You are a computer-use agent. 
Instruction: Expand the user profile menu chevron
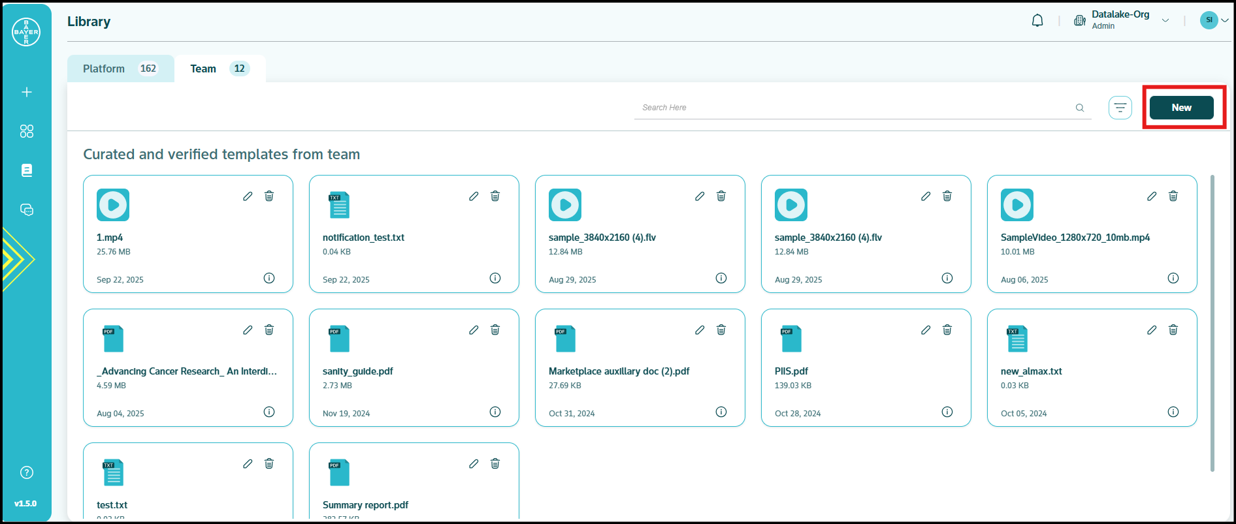click(x=1225, y=20)
